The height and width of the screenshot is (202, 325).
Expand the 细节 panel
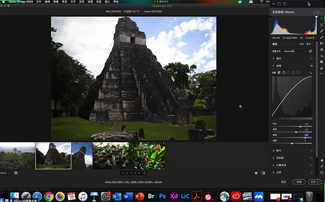pyautogui.click(x=273, y=151)
